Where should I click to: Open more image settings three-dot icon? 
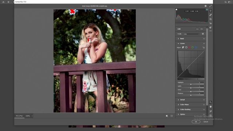tap(210, 31)
